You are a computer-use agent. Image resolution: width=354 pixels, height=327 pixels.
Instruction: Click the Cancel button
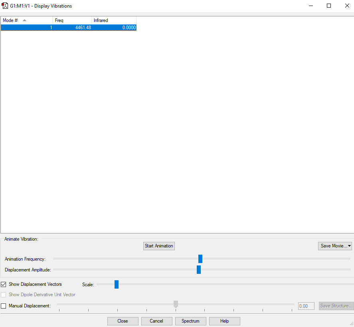pyautogui.click(x=156, y=321)
